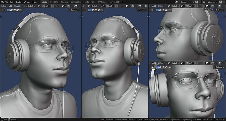Choose extend-selection mode in left viewport
Viewport: 226px width, 121px height.
click(11, 10)
